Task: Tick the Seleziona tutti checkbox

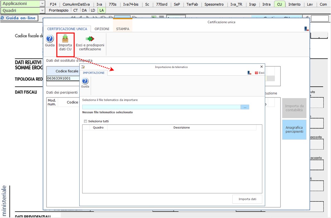Action: (x=85, y=121)
